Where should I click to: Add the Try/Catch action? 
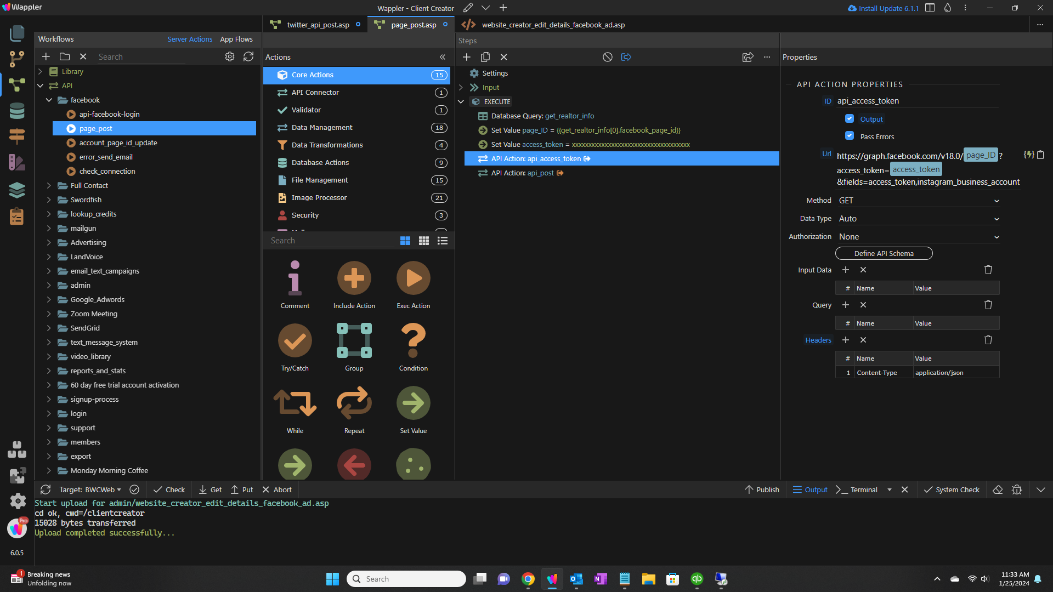coord(295,347)
